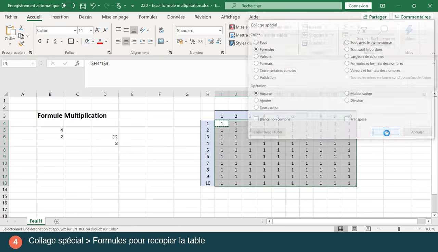Image resolution: width=438 pixels, height=252 pixels.
Task: Open the Formules ribbon tab
Action: [x=148, y=17]
